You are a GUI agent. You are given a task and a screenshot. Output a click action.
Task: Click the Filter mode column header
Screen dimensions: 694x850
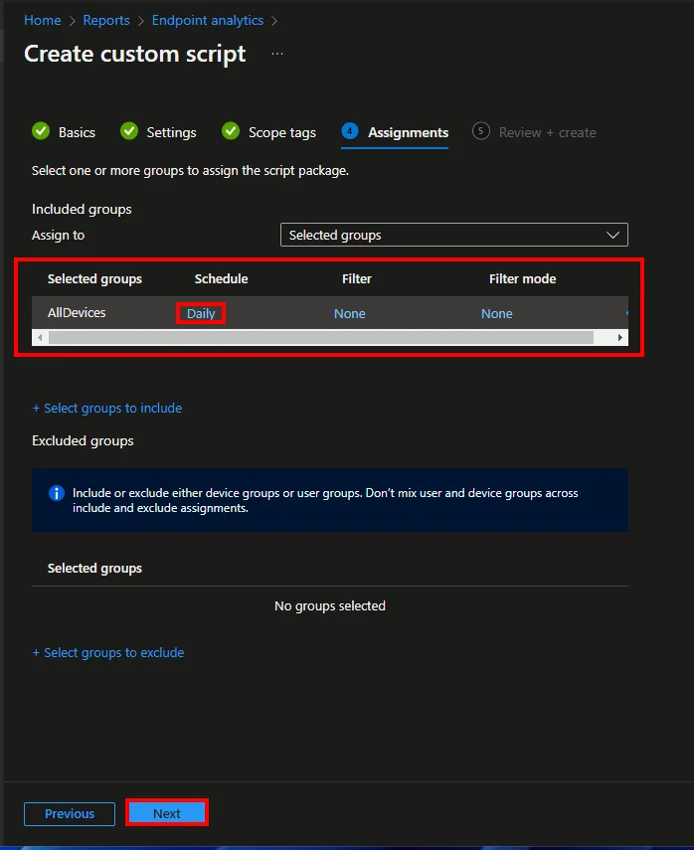click(x=523, y=279)
